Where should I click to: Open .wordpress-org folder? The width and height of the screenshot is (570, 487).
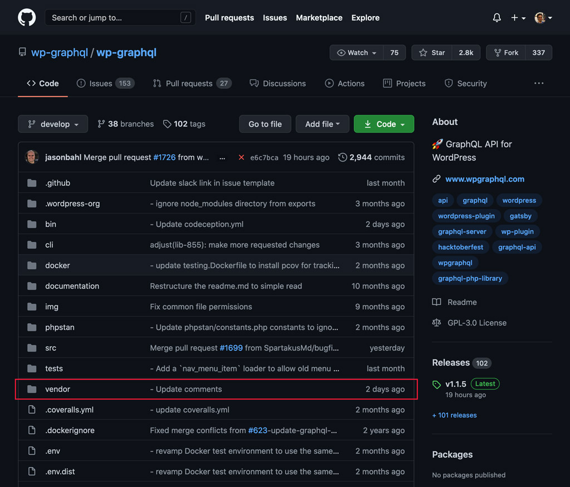pyautogui.click(x=72, y=203)
